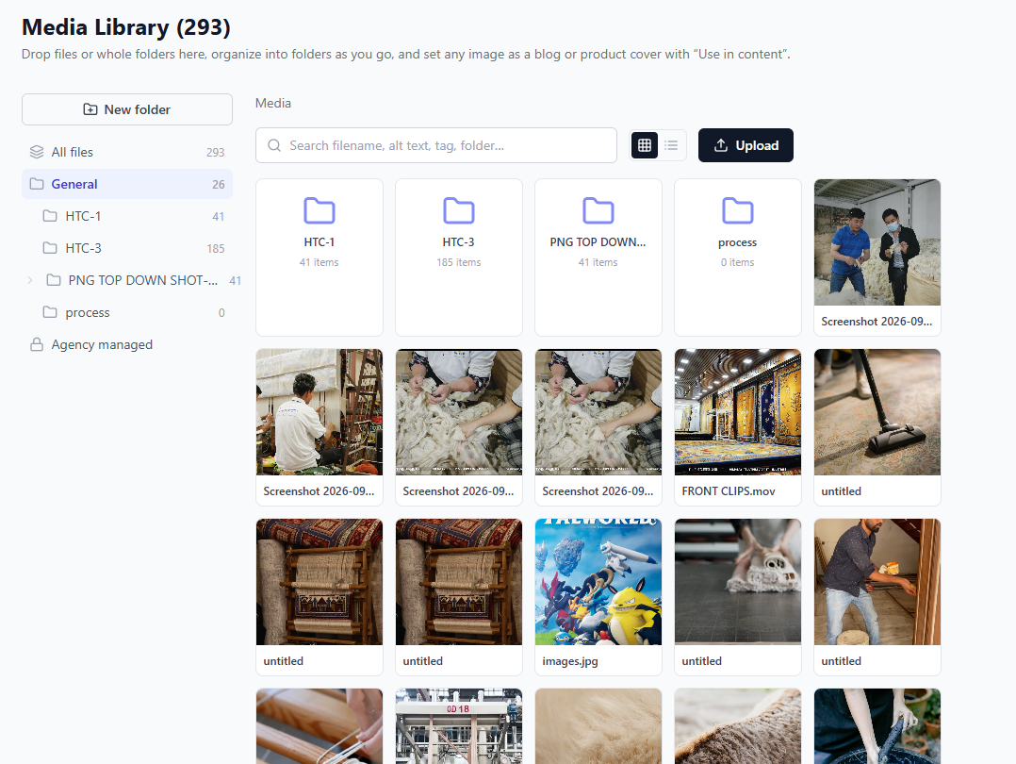Image resolution: width=1016 pixels, height=764 pixels.
Task: Click the Media Library (293) heading
Action: 126,27
